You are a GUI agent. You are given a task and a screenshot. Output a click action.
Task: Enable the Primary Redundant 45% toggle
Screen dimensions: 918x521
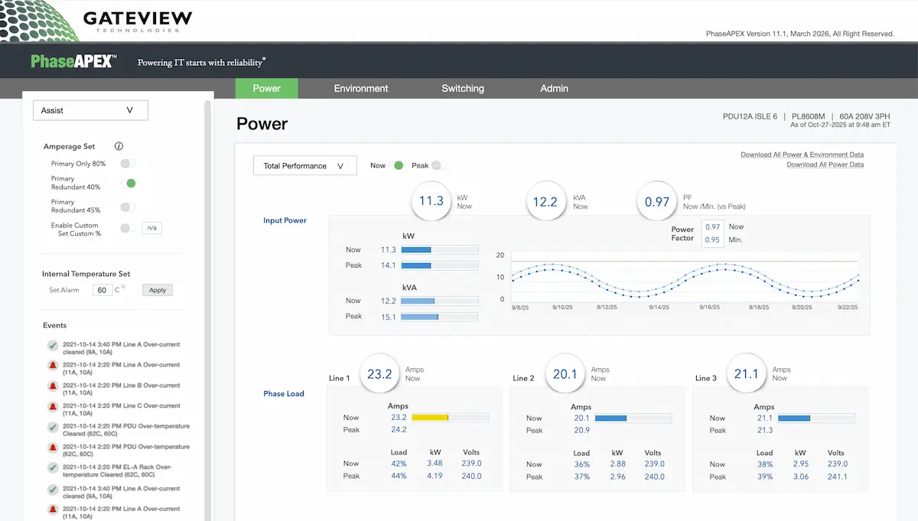click(128, 207)
